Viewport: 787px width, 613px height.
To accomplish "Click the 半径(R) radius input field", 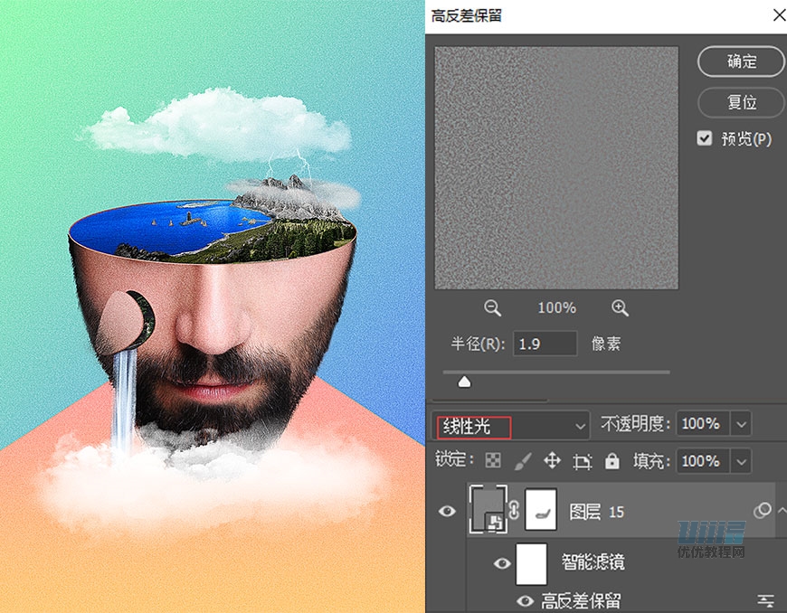I will [x=545, y=344].
